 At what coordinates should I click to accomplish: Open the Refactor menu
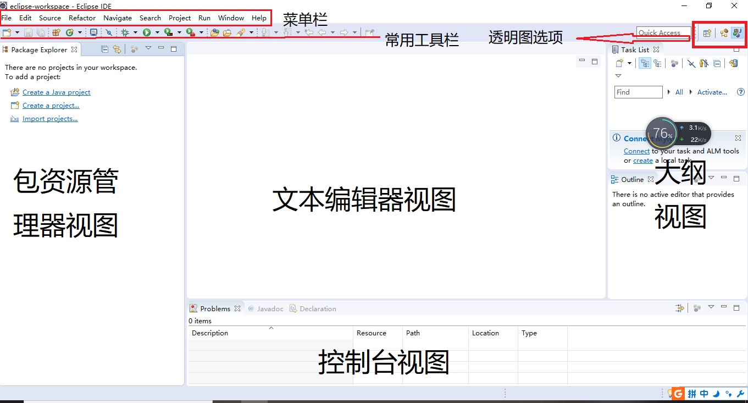pyautogui.click(x=82, y=18)
